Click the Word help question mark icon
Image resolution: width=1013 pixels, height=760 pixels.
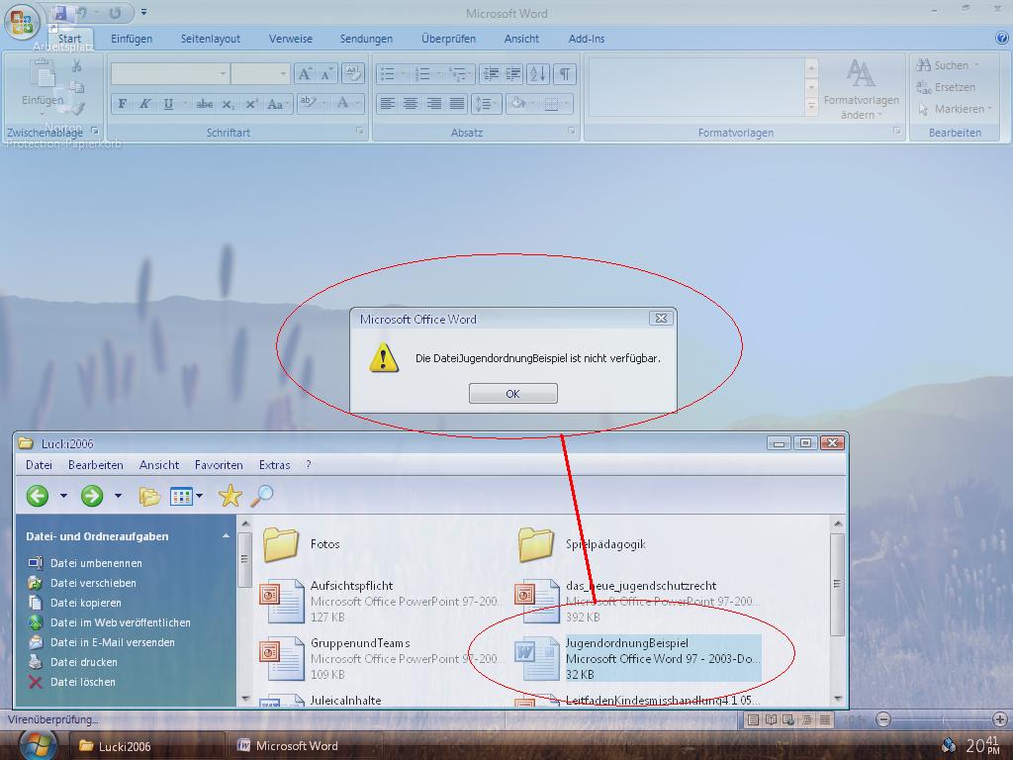(x=1003, y=39)
